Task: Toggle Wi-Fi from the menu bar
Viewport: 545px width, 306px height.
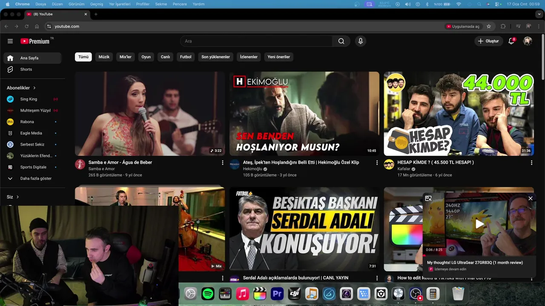Action: tap(459, 4)
